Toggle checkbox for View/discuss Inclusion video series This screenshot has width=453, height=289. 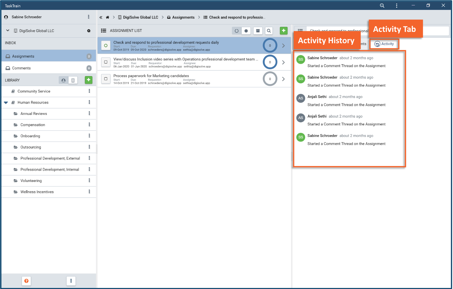[x=106, y=62]
